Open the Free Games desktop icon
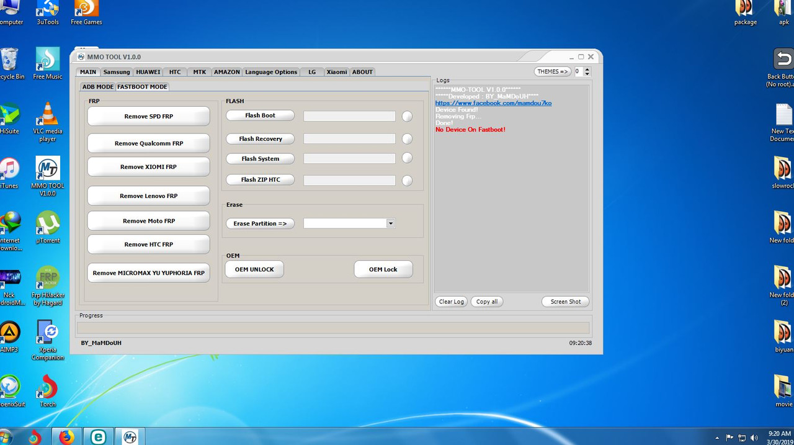 point(86,12)
